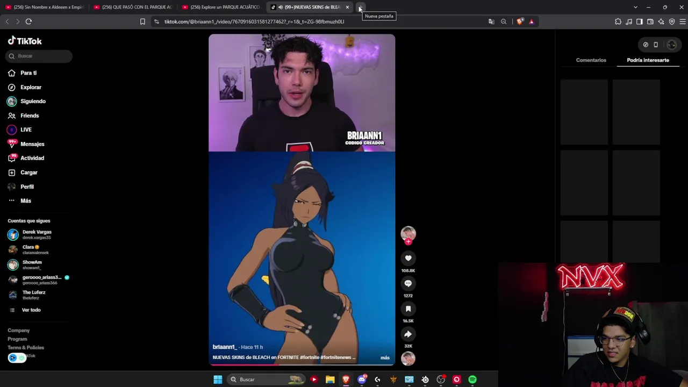
Task: Switch to the Comentarios tab
Action: (x=591, y=60)
